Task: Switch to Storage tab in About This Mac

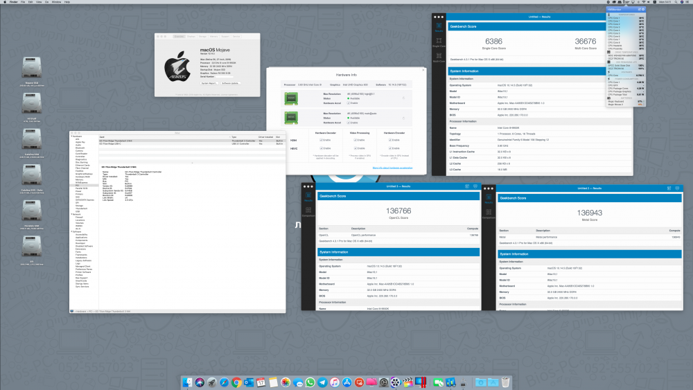Action: 202,37
